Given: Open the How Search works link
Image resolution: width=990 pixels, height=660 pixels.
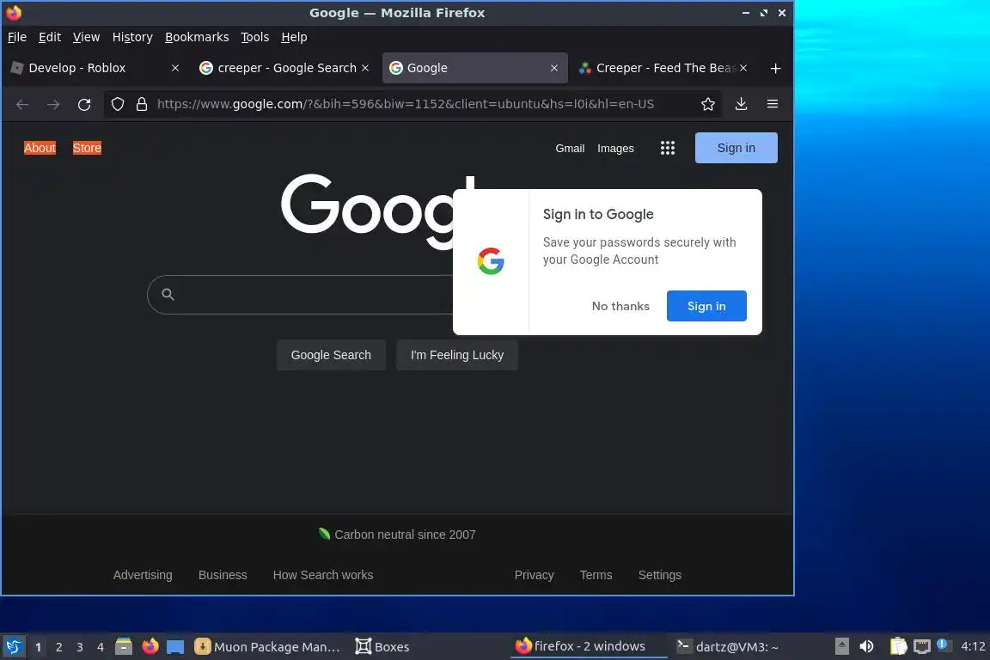Looking at the screenshot, I should [323, 575].
